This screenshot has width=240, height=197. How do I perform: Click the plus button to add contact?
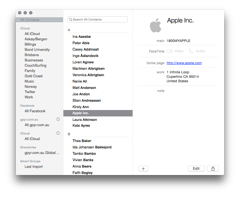coord(143,169)
